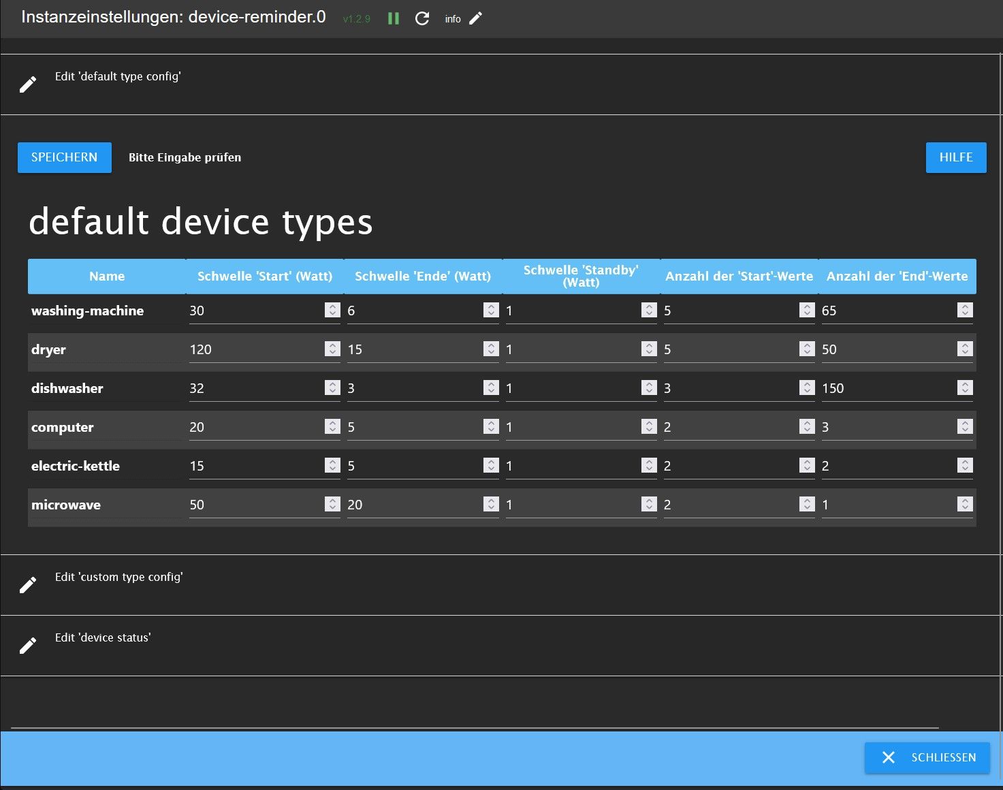1003x790 pixels.
Task: Select the electric-kettle row name
Action: coord(76,466)
